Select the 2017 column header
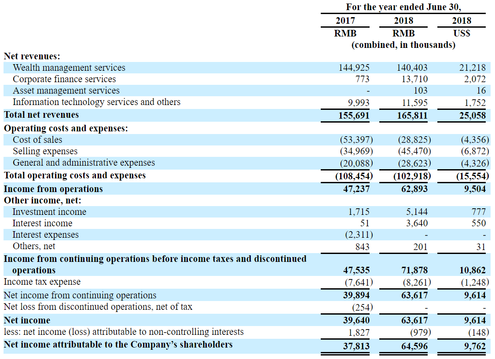This screenshot has width=495, height=359. pos(345,21)
